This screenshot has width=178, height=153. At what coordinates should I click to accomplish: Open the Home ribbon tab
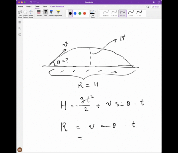tap(20, 6)
